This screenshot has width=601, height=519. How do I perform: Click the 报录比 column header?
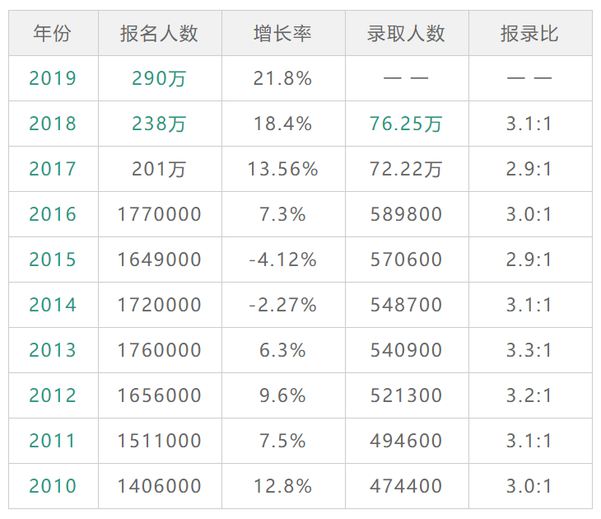(x=529, y=34)
